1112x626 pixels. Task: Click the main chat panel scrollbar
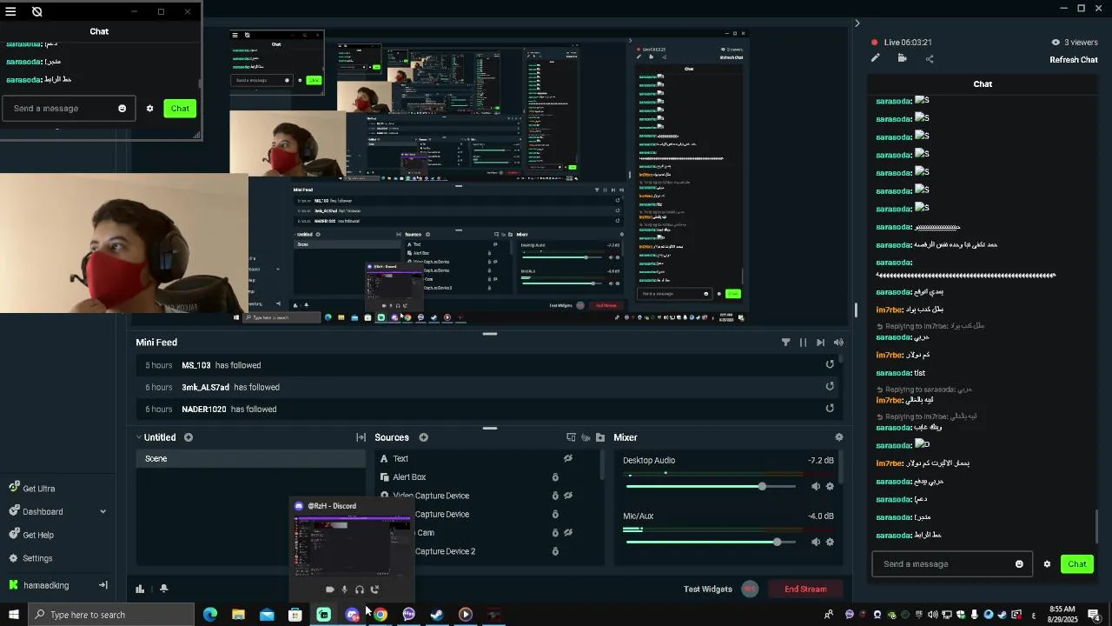click(1096, 525)
